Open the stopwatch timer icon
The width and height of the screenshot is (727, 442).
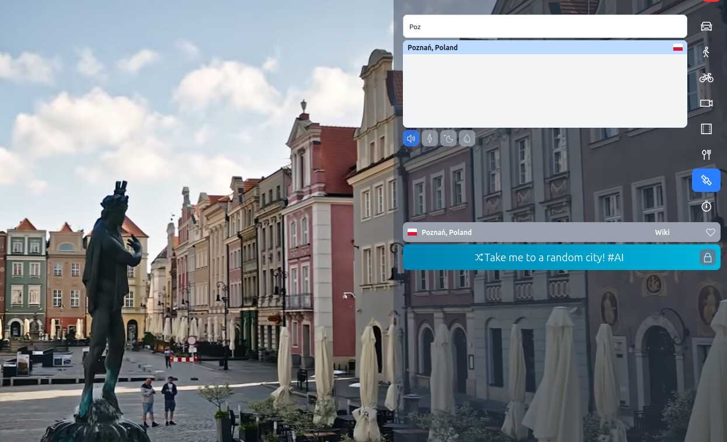pyautogui.click(x=706, y=206)
